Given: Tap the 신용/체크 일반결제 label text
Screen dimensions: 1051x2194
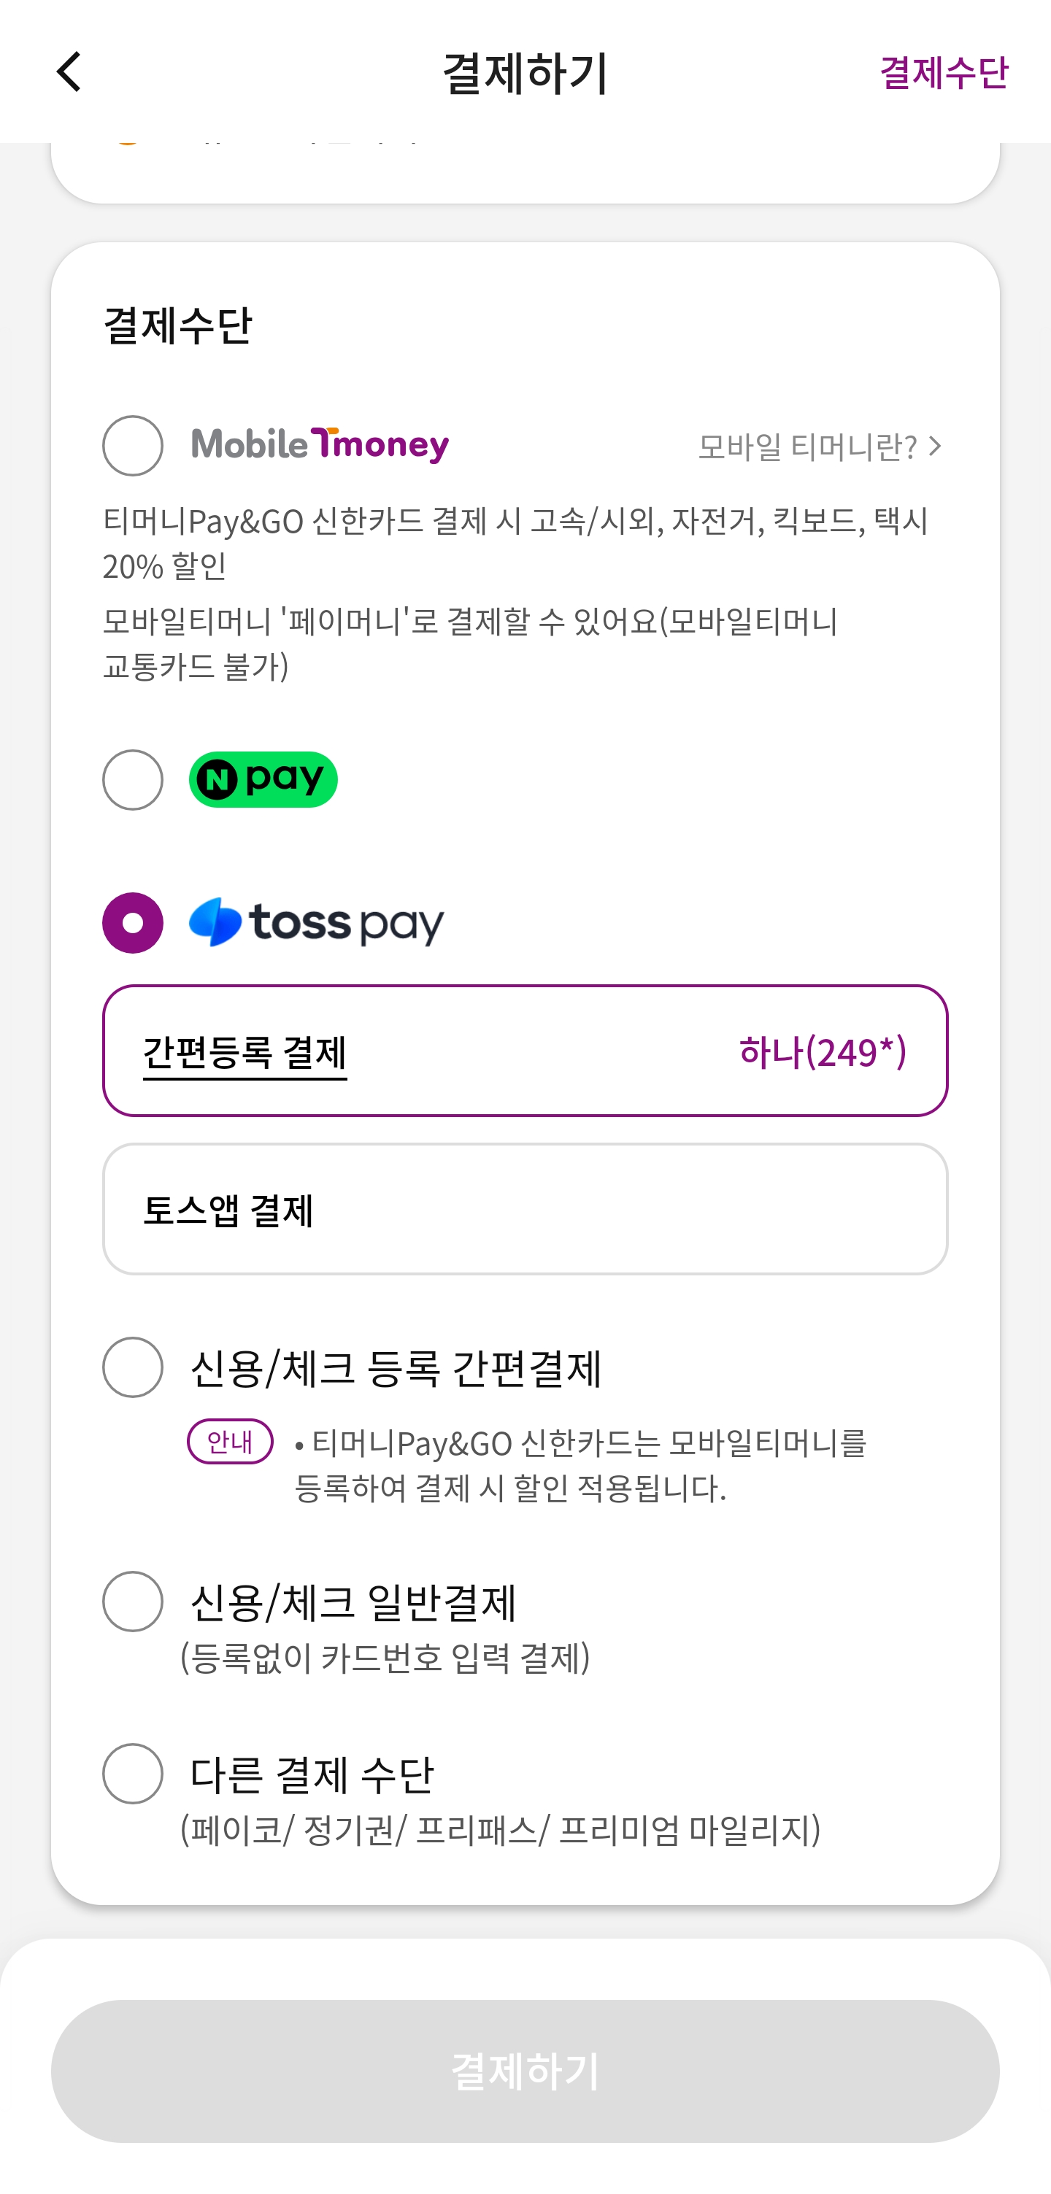Looking at the screenshot, I should coord(353,1602).
